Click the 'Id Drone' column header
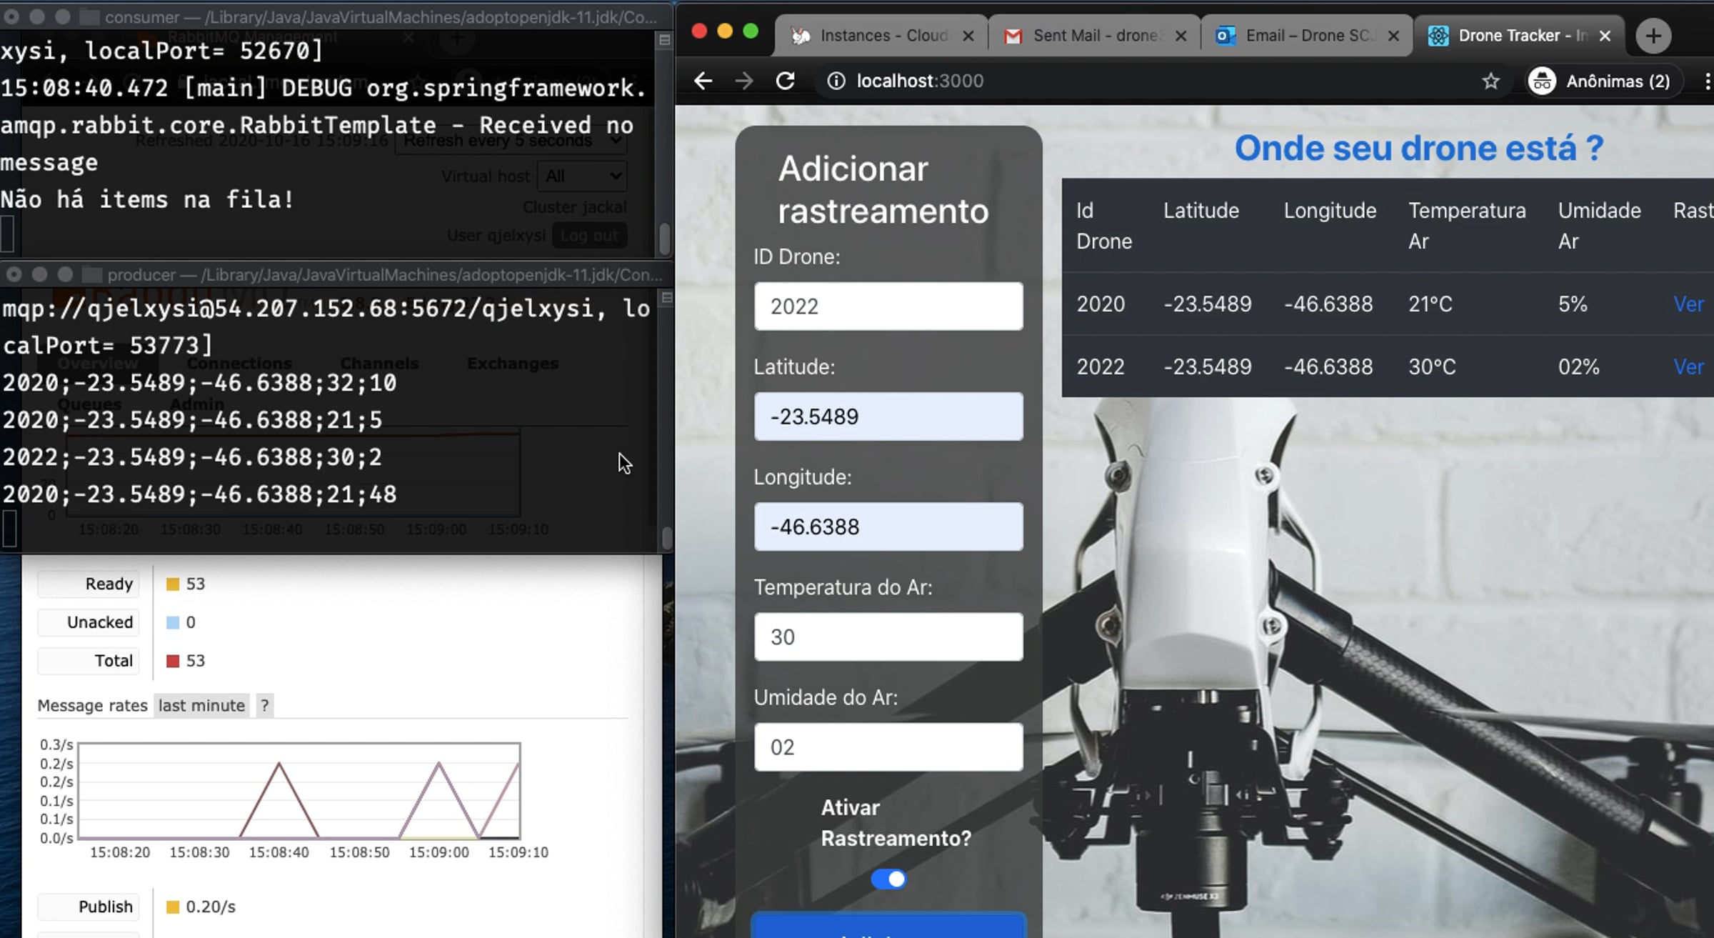This screenshot has width=1714, height=938. tap(1104, 226)
